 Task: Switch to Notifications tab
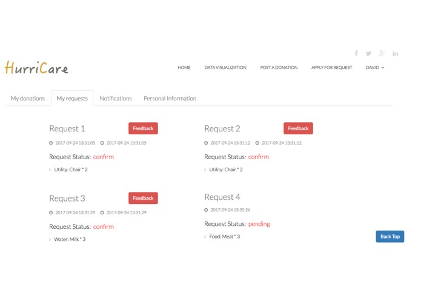coord(116,99)
